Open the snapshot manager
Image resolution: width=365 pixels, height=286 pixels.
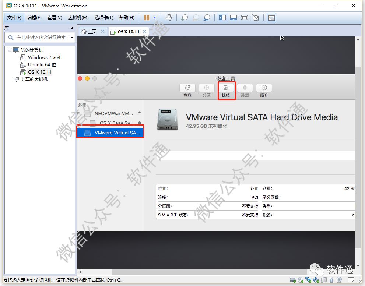[207, 18]
